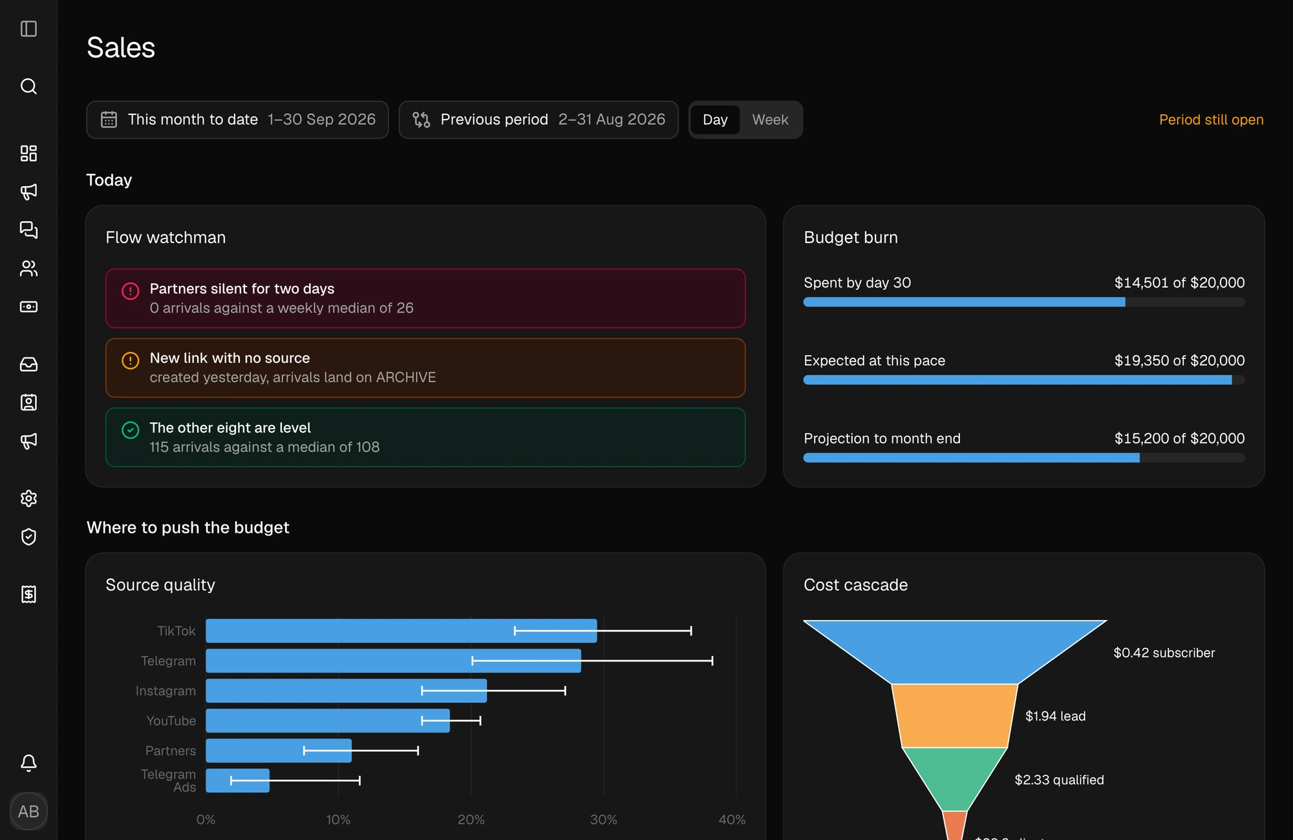The height and width of the screenshot is (840, 1293).
Task: Click the Projection to month end progress bar
Action: (x=1024, y=458)
